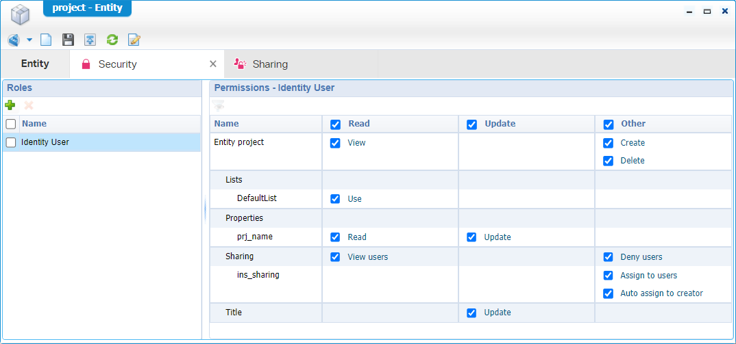
Task: Close the Security tab
Action: pyautogui.click(x=212, y=64)
